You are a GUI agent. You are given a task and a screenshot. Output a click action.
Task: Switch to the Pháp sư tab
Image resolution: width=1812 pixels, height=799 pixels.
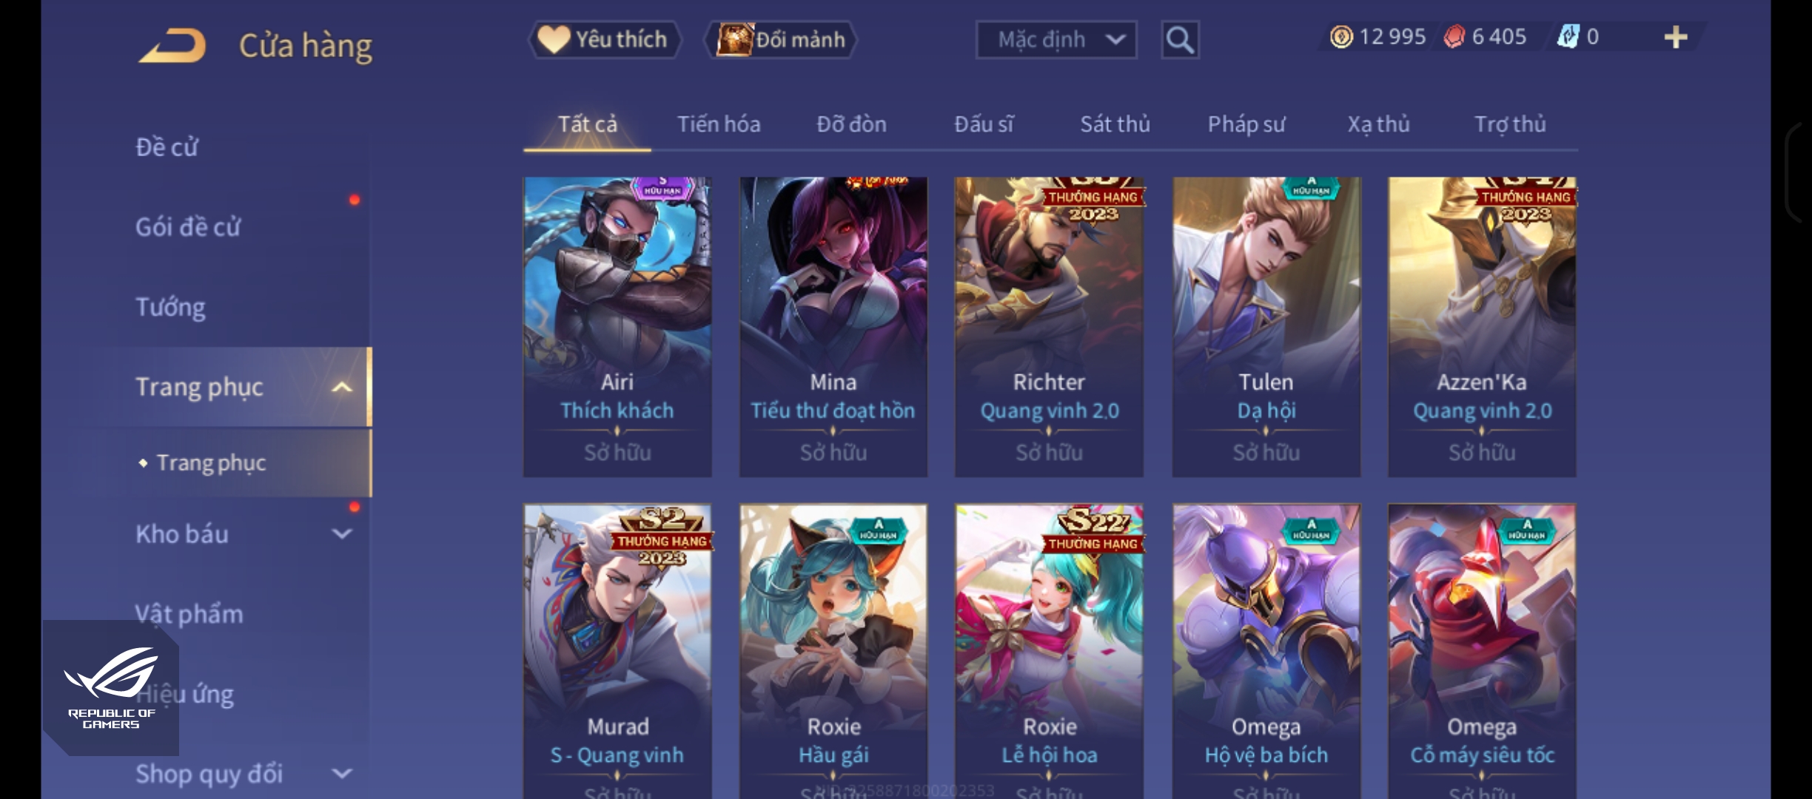click(x=1246, y=124)
